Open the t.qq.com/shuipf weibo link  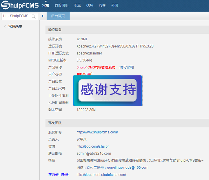click(93, 146)
